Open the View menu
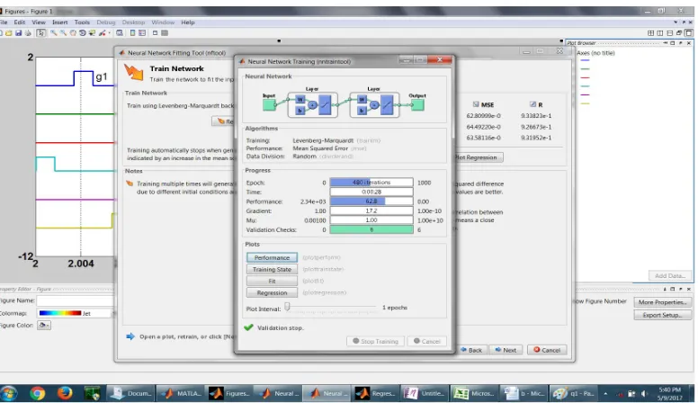This screenshot has height=403, width=698. coord(39,22)
